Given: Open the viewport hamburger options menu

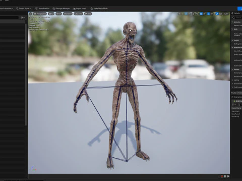Looking at the screenshot, I should click(30, 14).
